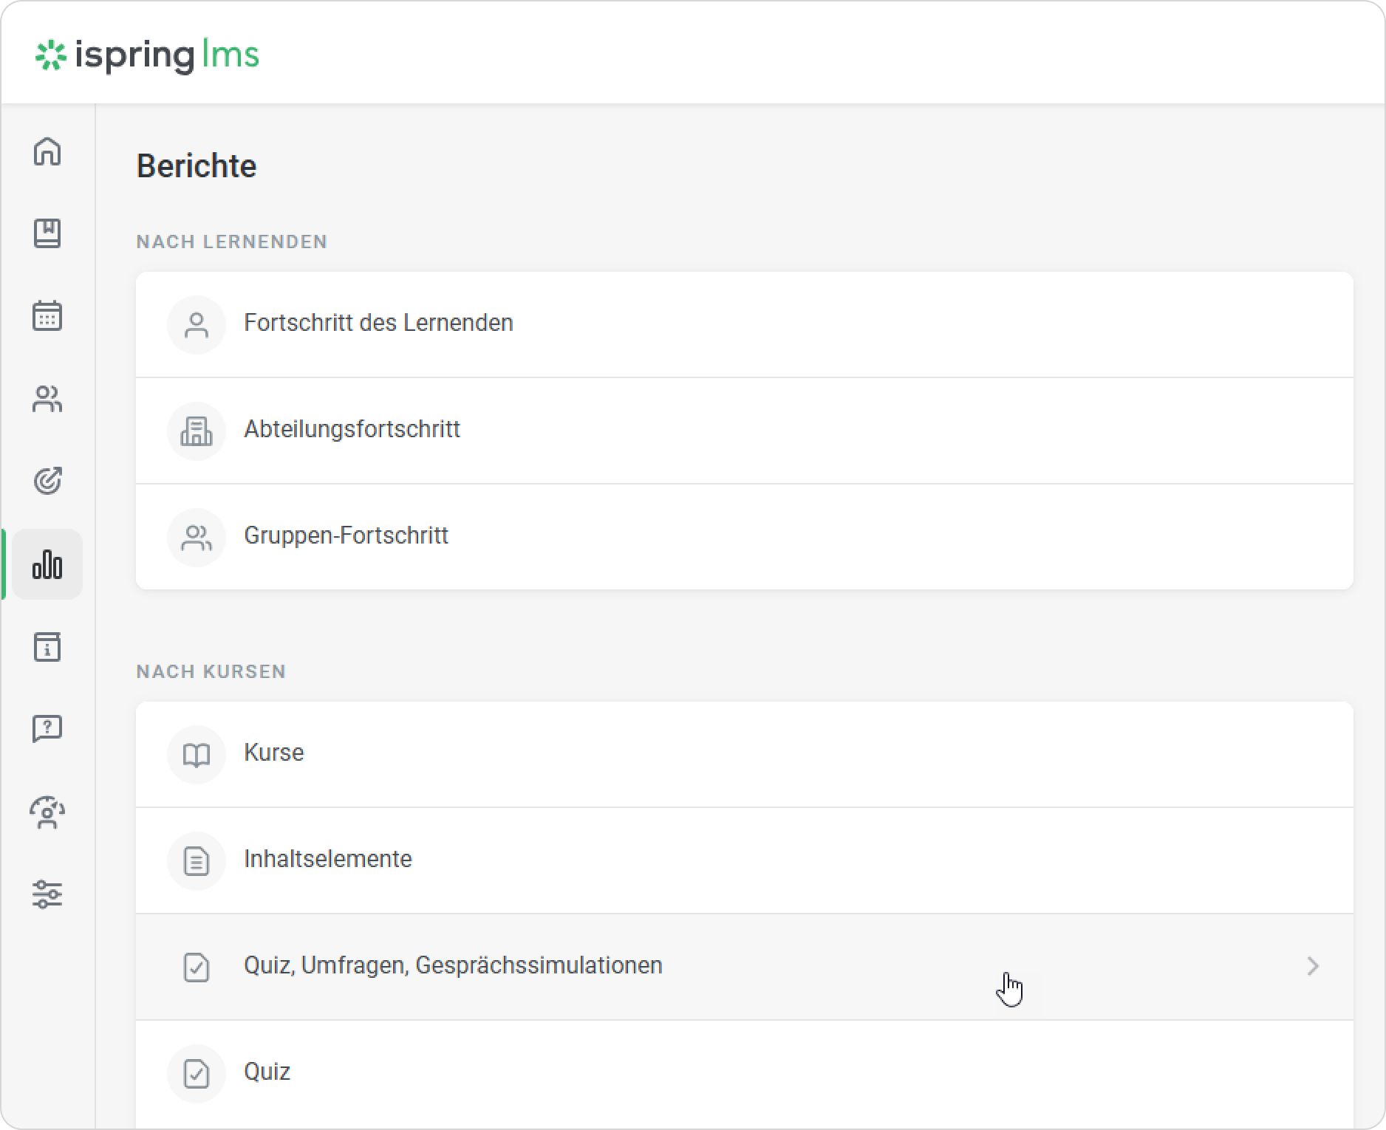Click the question mark chat sidebar icon
Viewport: 1386px width, 1130px height.
point(47,729)
